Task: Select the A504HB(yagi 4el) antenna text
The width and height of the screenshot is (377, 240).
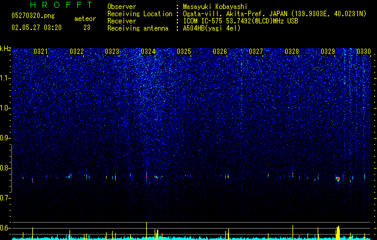Action: (x=212, y=28)
